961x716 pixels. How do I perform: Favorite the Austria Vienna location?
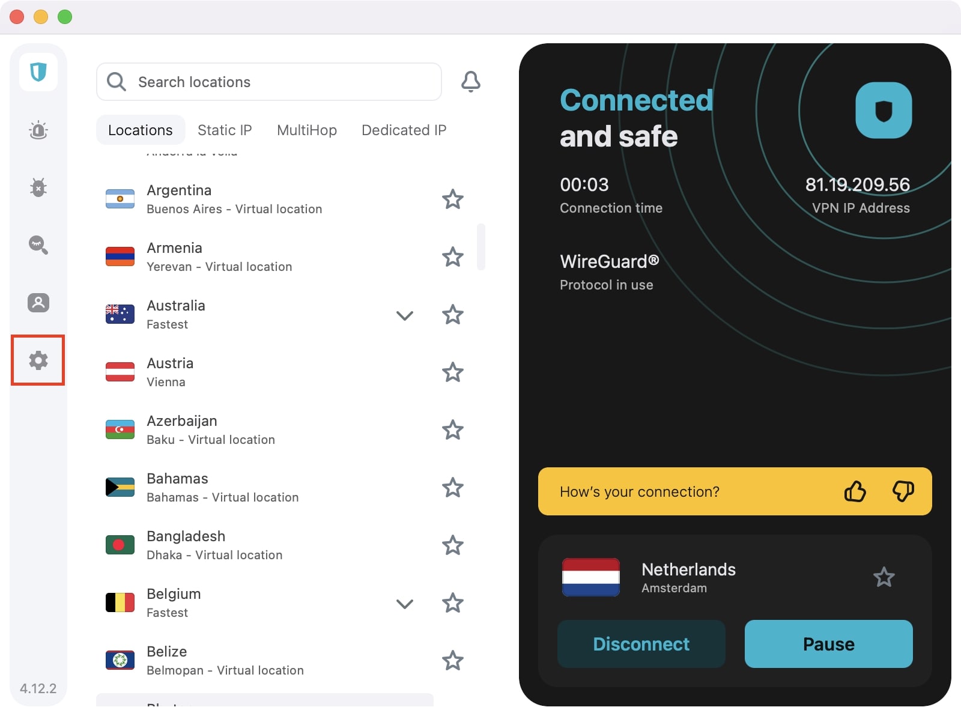[x=452, y=372]
